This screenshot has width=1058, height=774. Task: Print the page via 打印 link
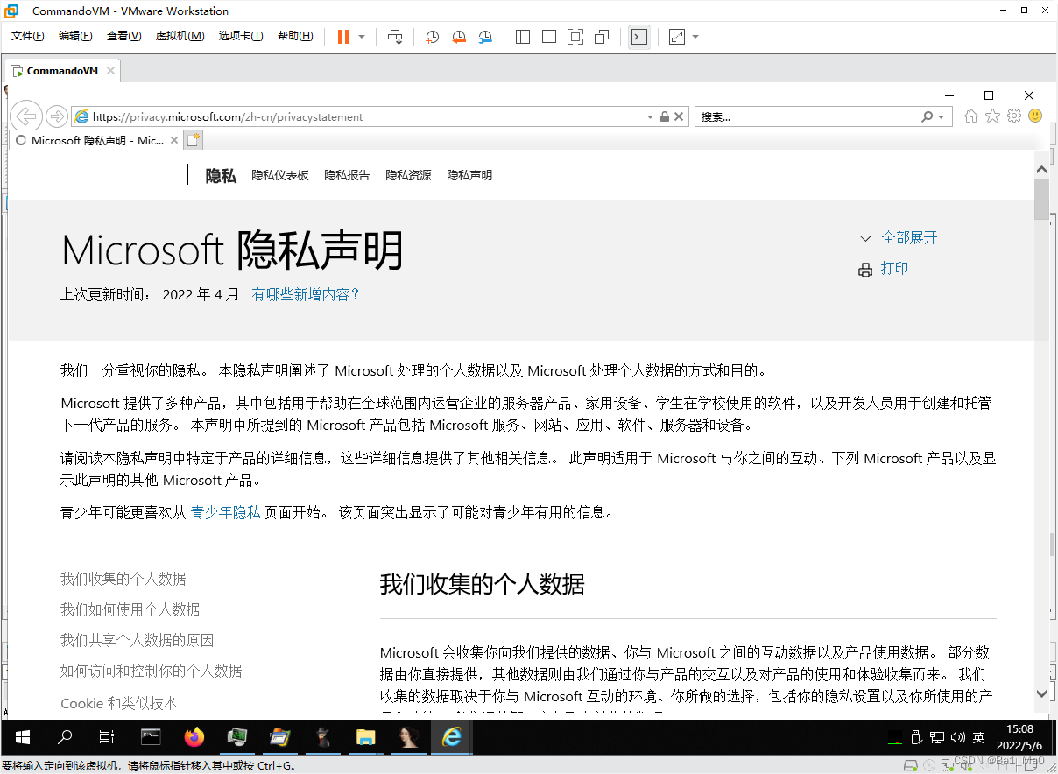(894, 268)
